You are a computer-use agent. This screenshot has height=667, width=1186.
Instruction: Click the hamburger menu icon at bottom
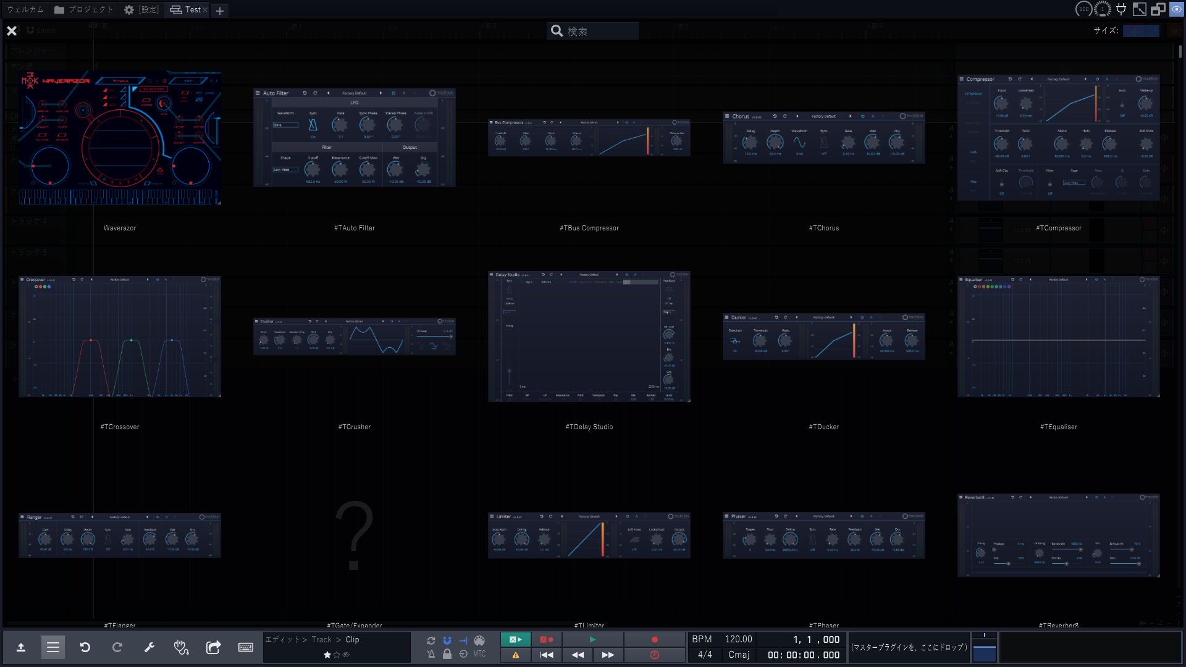53,647
